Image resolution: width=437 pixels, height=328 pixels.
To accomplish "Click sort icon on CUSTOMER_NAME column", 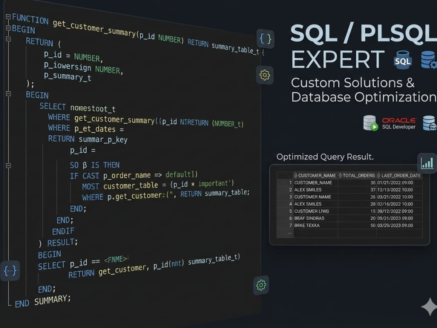I will pyautogui.click(x=295, y=175).
